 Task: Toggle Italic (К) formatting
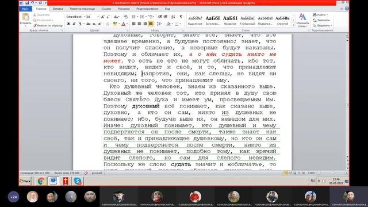click(74, 24)
